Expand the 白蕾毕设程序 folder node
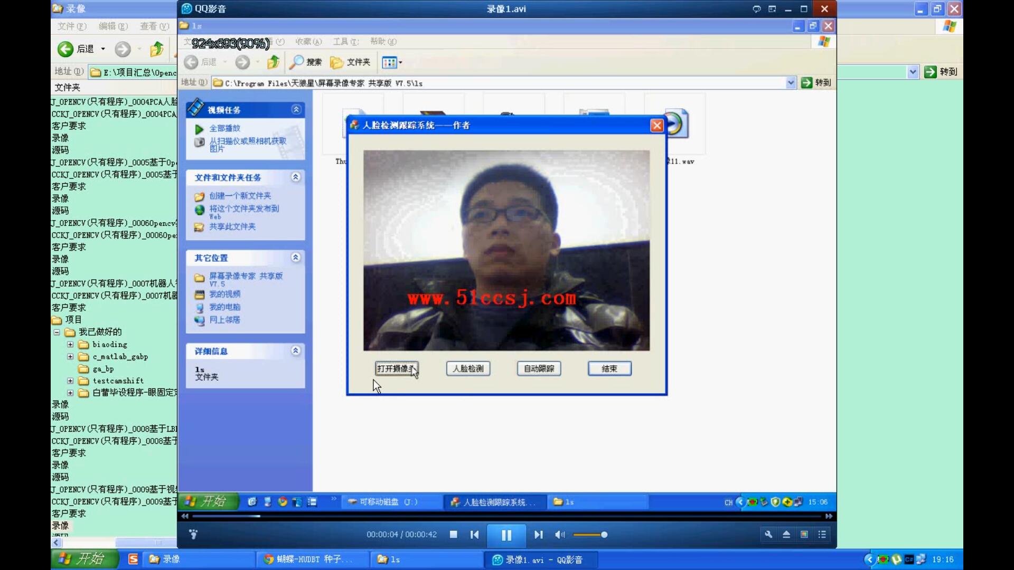The height and width of the screenshot is (570, 1014). 70,393
